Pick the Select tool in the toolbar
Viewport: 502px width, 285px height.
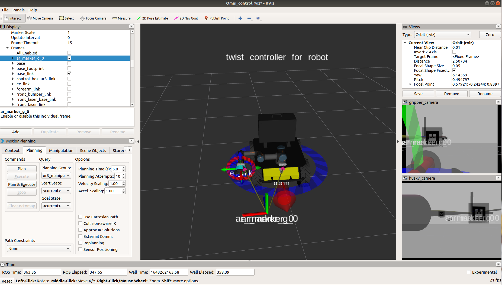tap(66, 18)
